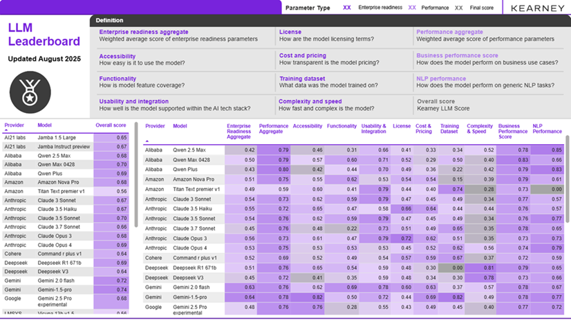Click the Complexity & Speed column header
Viewport: 571px width, 320px height.
point(480,129)
